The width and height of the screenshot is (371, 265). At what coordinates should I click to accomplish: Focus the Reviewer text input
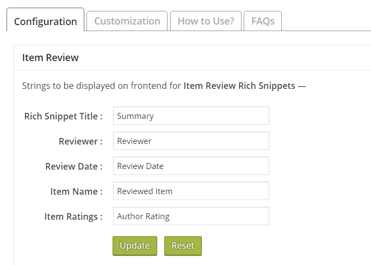pyautogui.click(x=191, y=141)
